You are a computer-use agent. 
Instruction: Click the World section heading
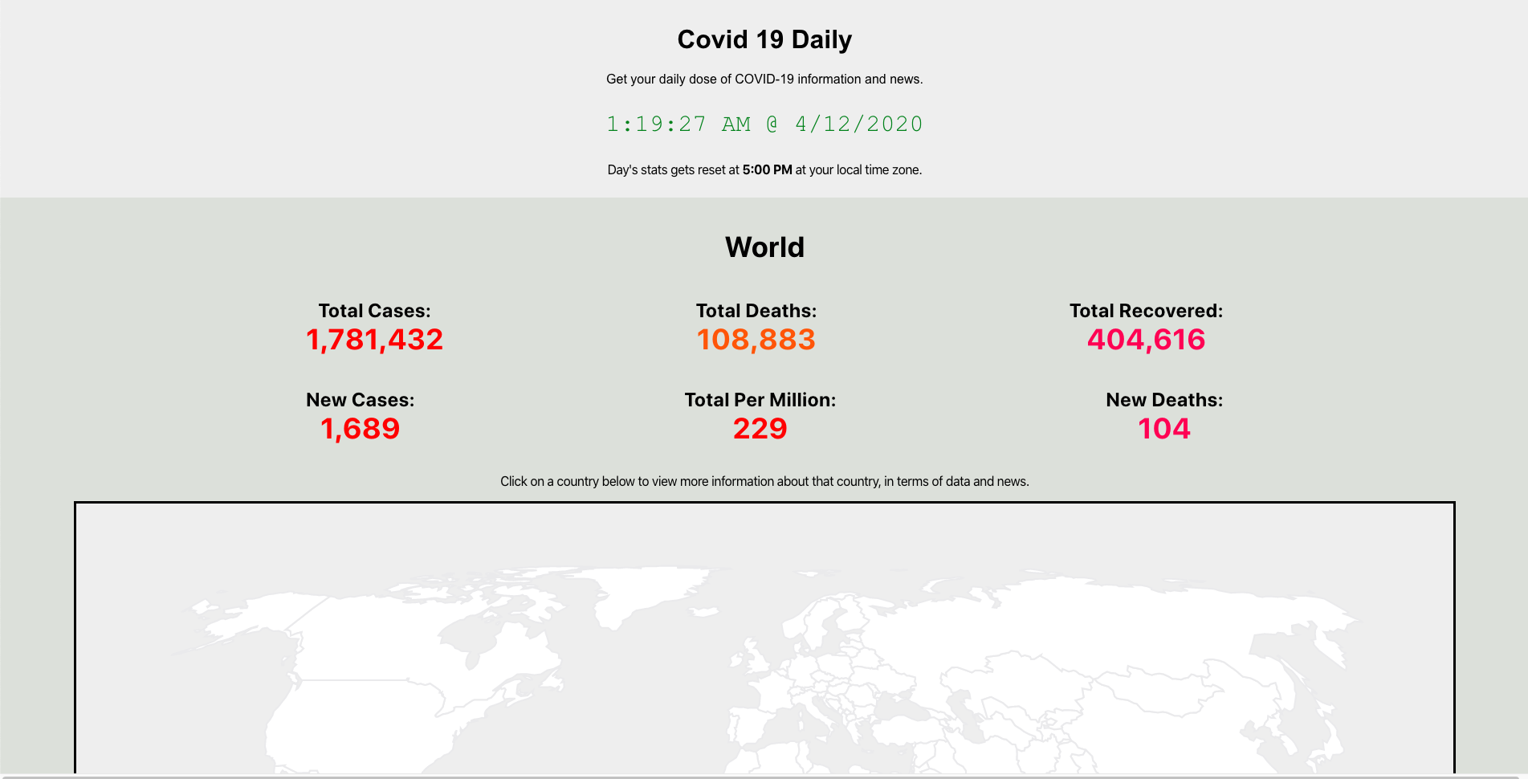764,247
